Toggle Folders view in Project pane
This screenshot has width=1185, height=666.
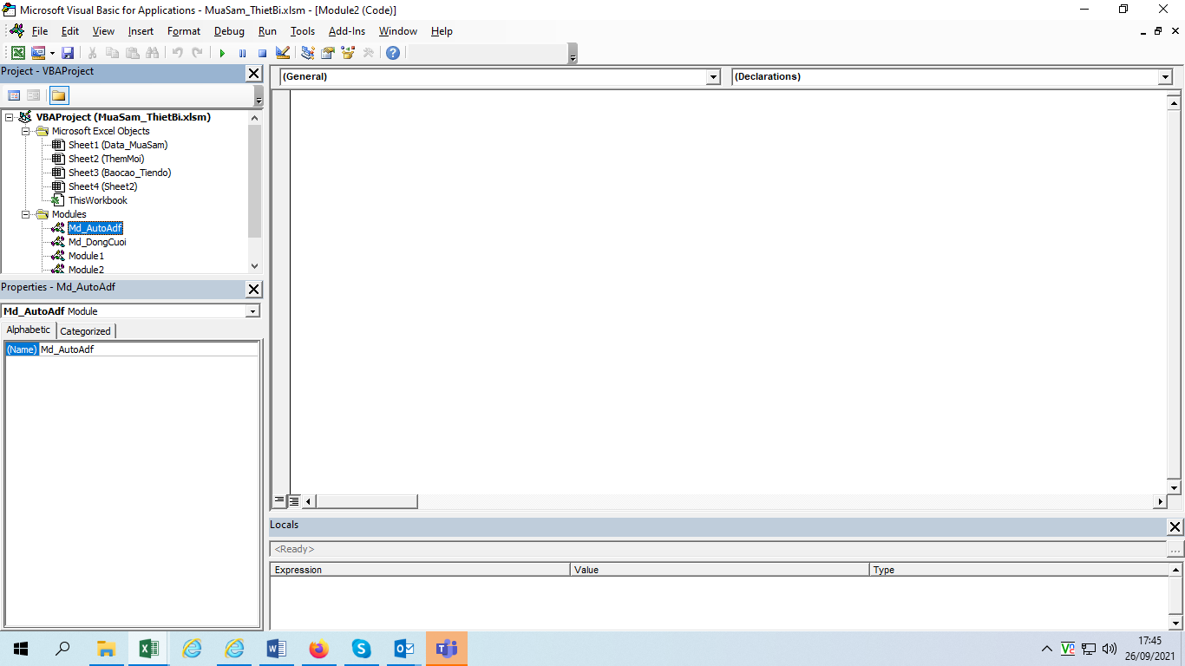click(58, 95)
